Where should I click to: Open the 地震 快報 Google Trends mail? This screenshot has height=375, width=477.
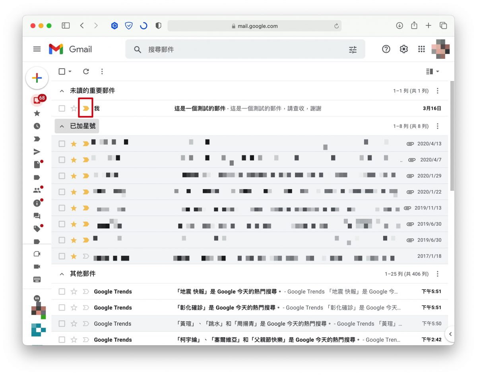point(250,292)
